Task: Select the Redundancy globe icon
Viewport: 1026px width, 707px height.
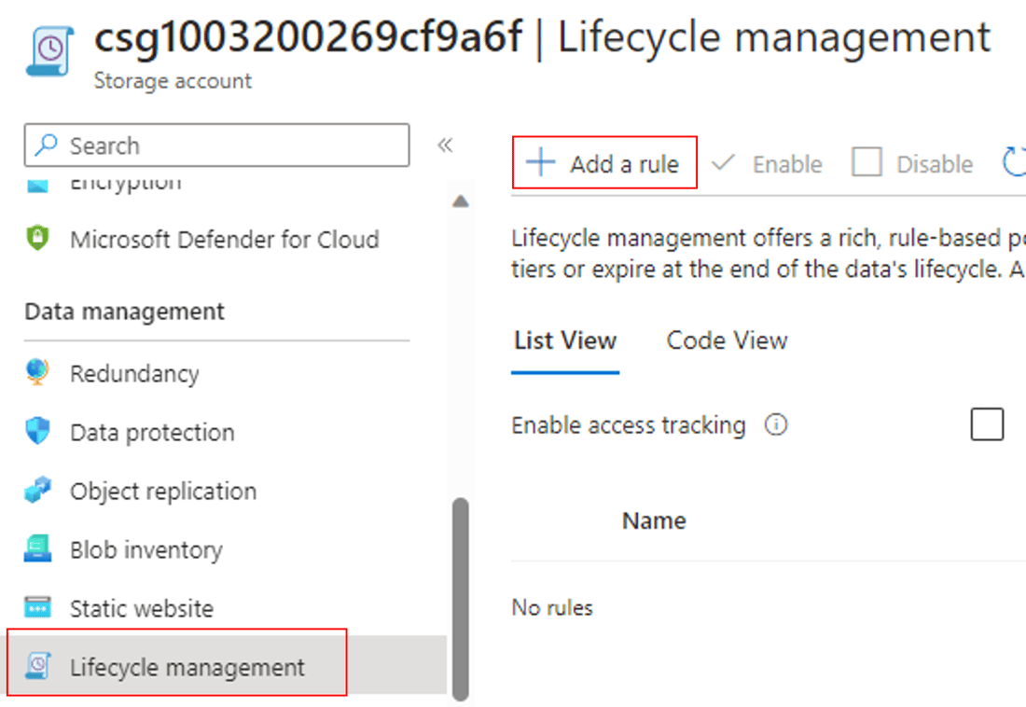Action: 38,373
